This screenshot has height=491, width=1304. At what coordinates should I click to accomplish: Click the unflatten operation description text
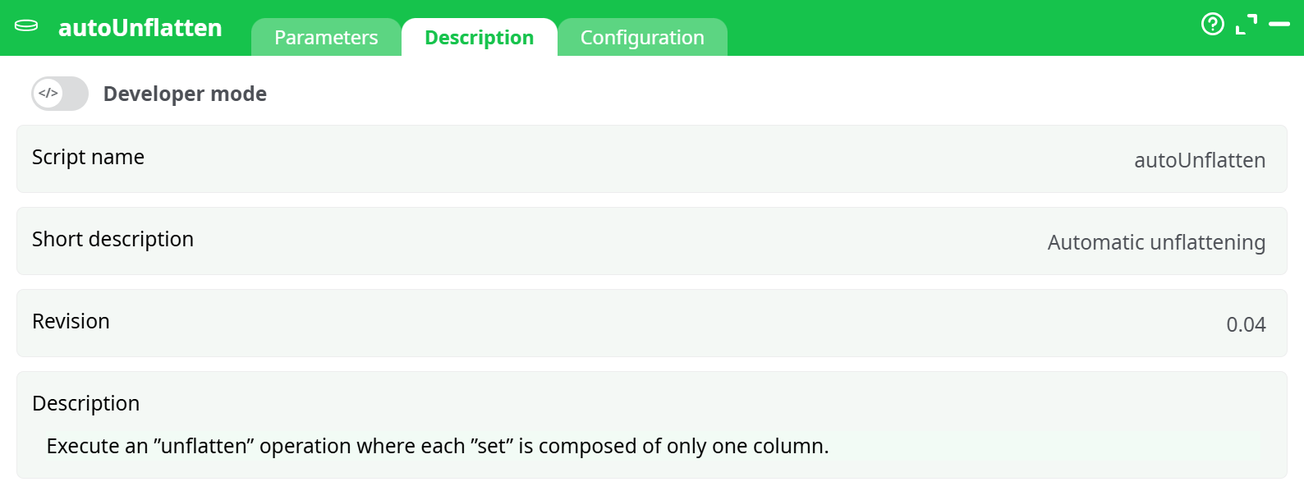point(438,446)
